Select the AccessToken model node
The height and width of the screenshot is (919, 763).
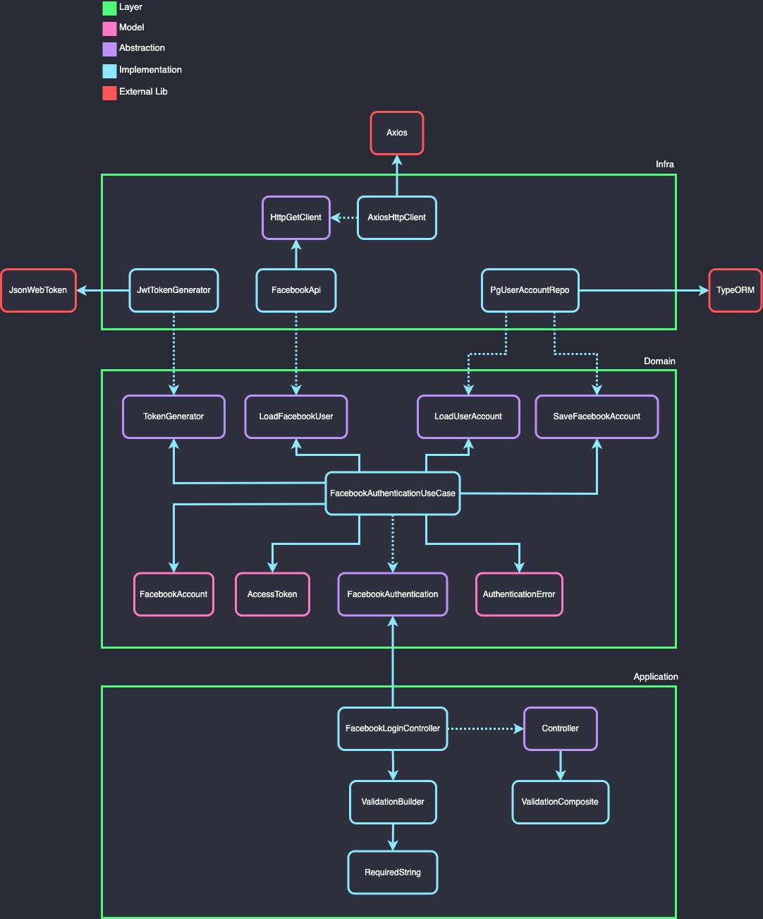pyautogui.click(x=272, y=594)
